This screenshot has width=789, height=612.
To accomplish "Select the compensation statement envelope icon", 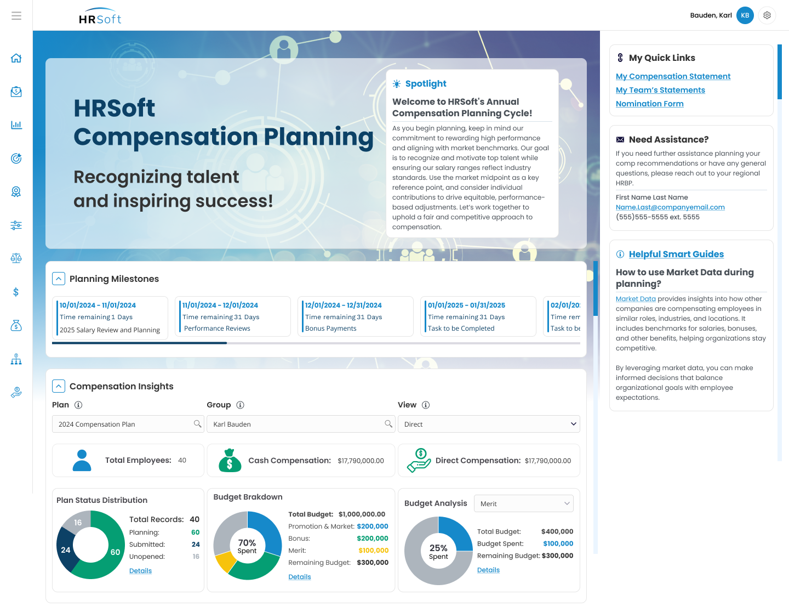I will [16, 92].
